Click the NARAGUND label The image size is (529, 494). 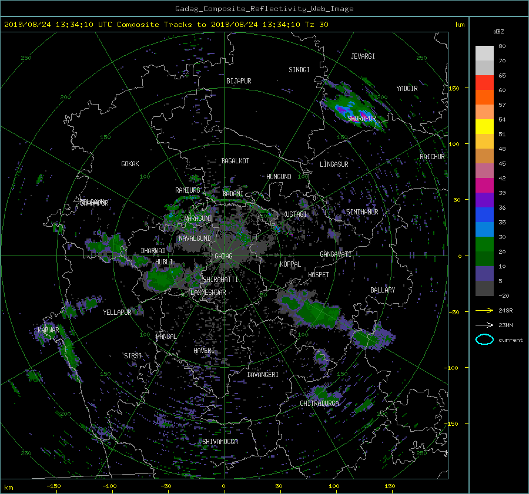tap(199, 218)
